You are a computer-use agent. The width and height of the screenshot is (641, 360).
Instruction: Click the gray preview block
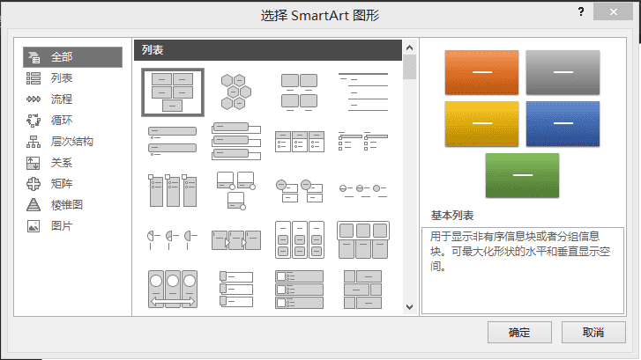pyautogui.click(x=563, y=72)
